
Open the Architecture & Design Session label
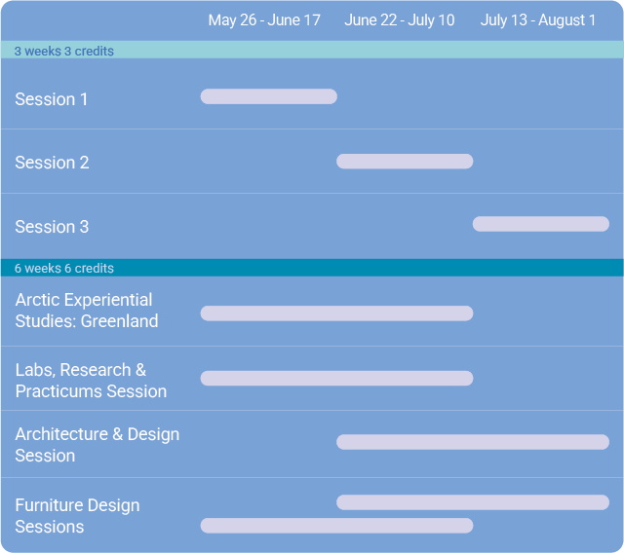pyautogui.click(x=97, y=445)
